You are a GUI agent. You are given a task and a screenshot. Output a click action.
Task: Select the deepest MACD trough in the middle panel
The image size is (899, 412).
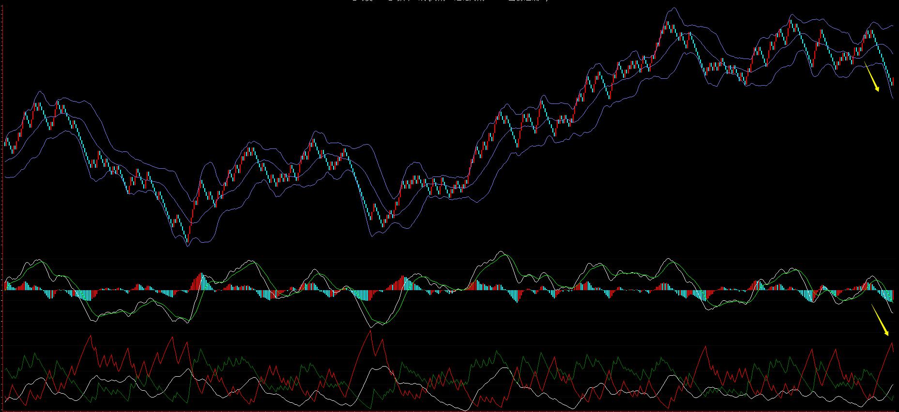(382, 324)
